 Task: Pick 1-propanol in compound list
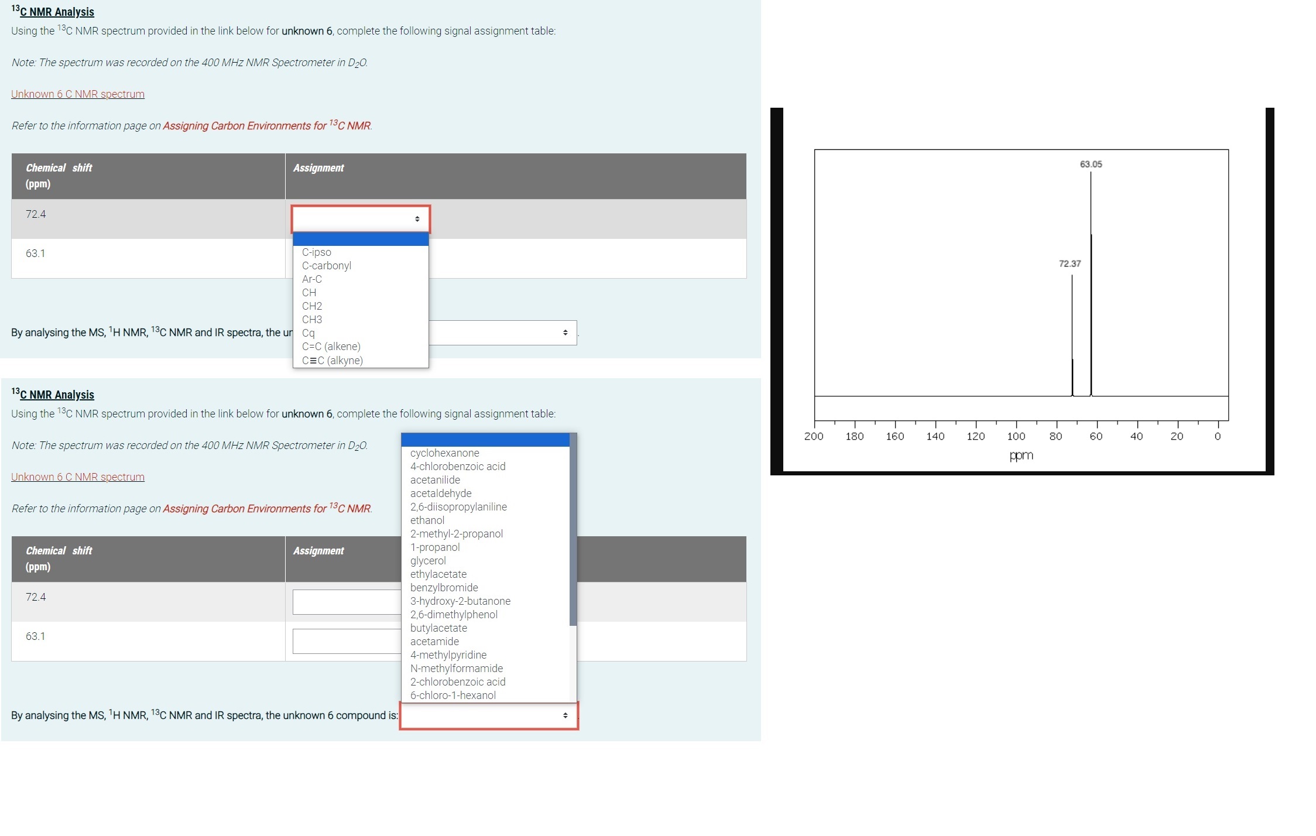point(435,547)
